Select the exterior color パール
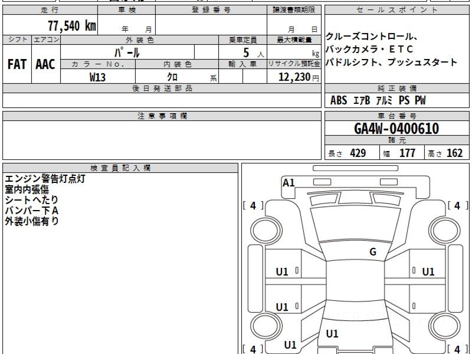 [x=127, y=52]
